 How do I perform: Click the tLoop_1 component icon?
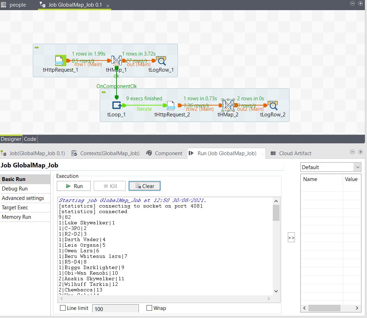click(x=117, y=105)
